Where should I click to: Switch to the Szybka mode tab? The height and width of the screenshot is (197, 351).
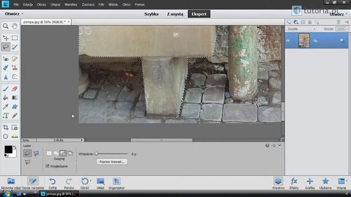point(151,14)
